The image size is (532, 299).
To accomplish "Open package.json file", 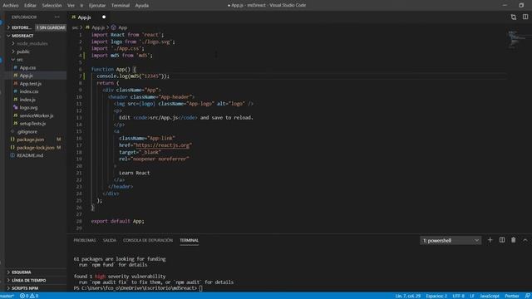I will click(x=30, y=140).
